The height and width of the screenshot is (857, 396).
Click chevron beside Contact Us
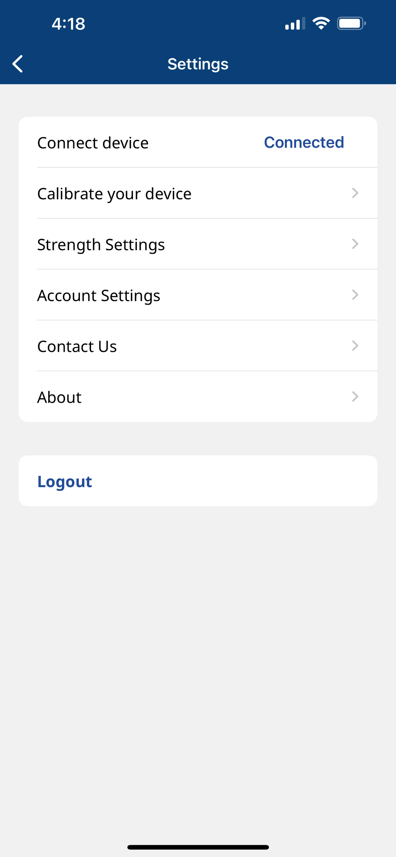(x=355, y=346)
